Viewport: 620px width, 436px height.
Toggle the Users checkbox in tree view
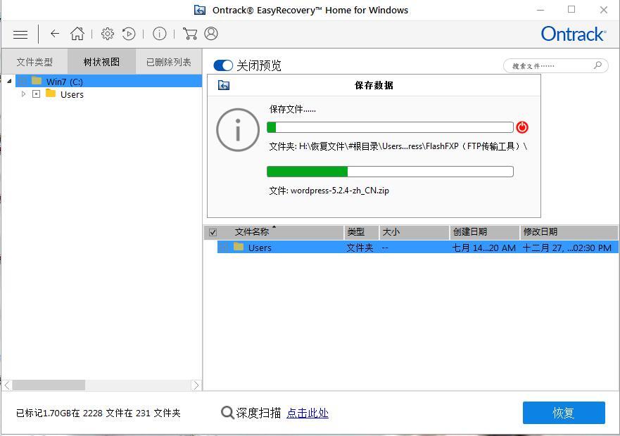pyautogui.click(x=36, y=94)
